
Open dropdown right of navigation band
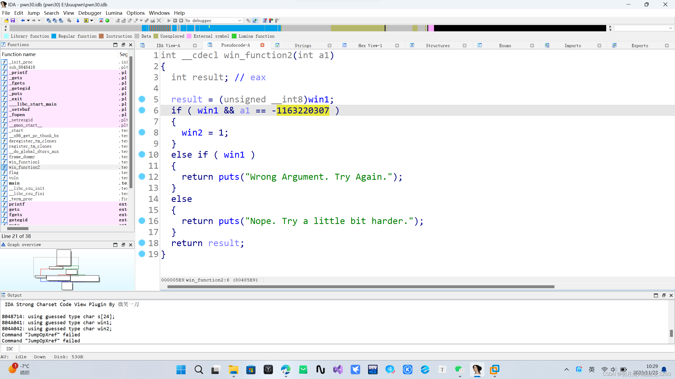coord(670,28)
